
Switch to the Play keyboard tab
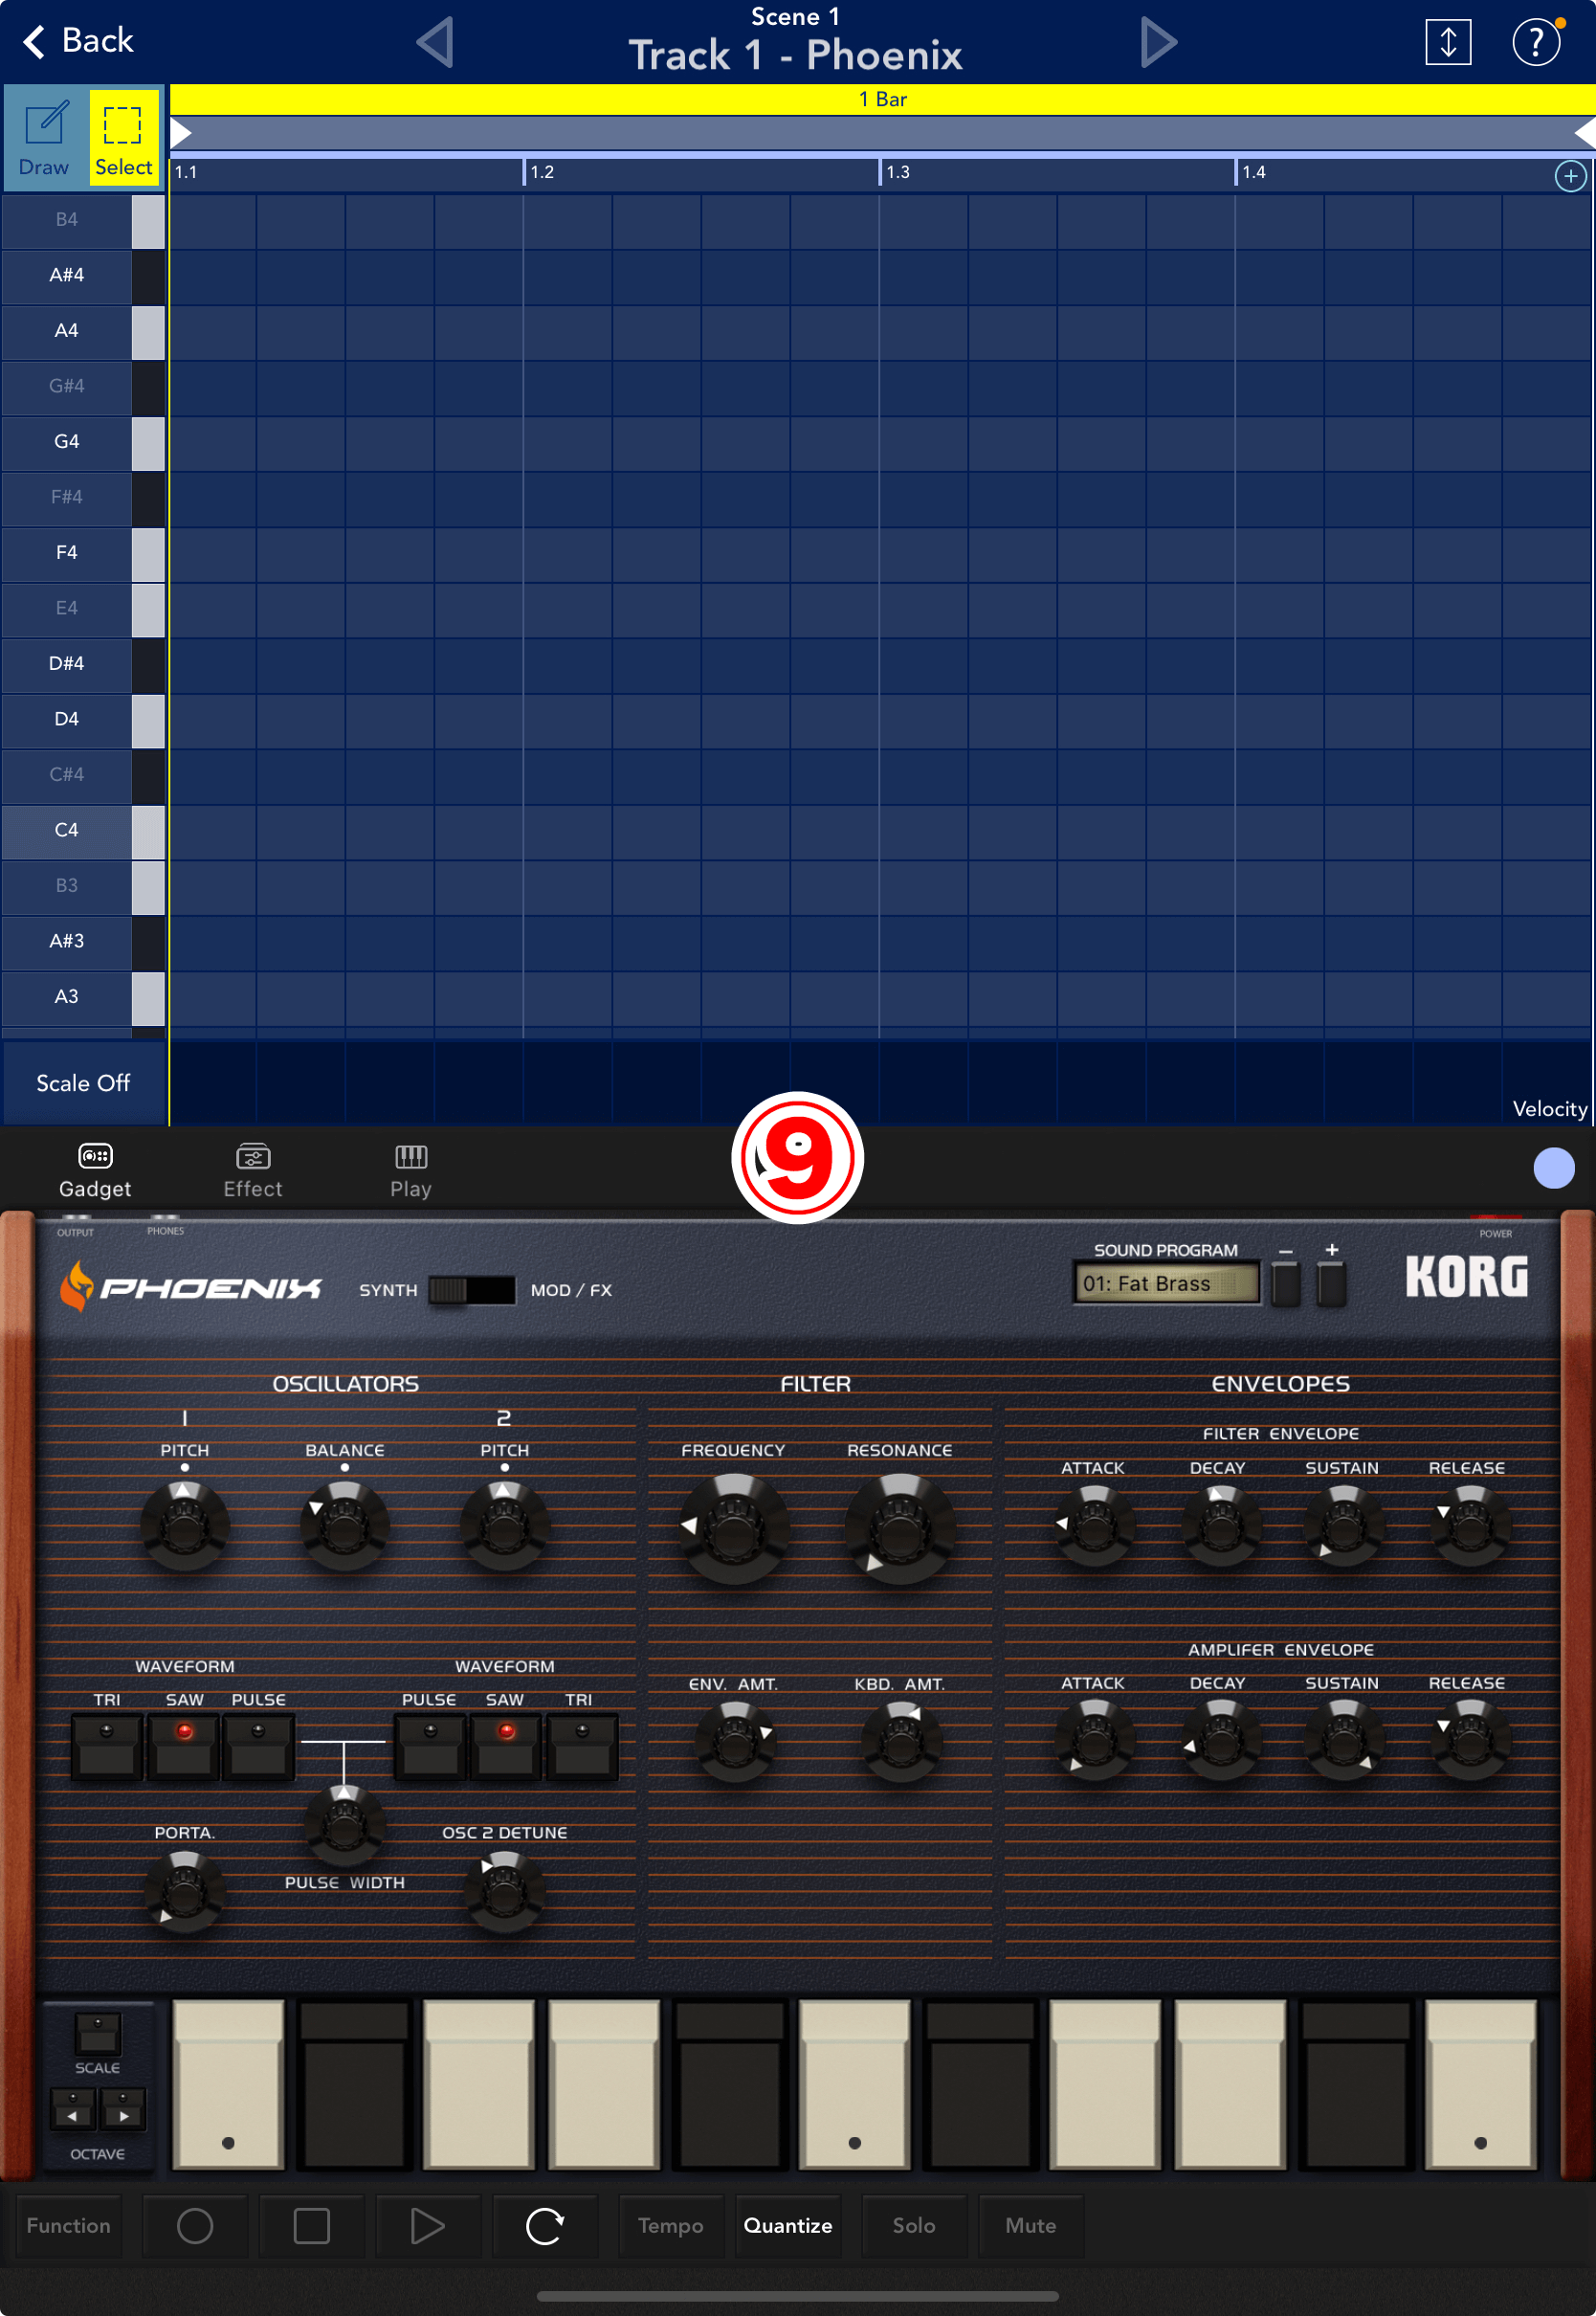(411, 1170)
